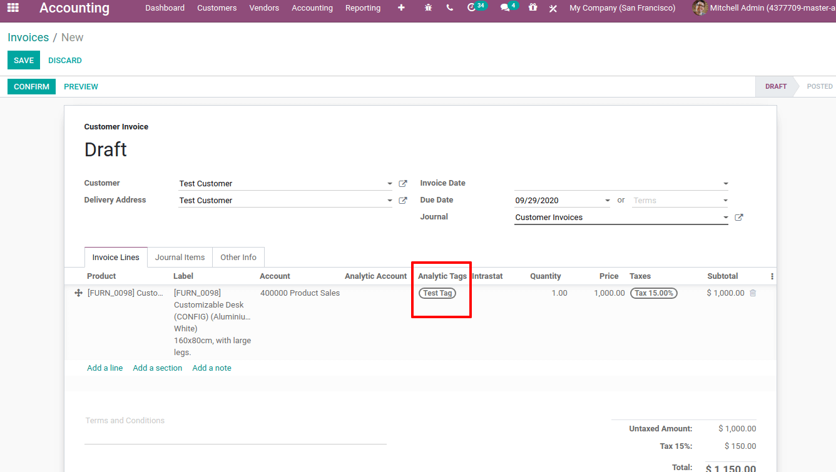The width and height of the screenshot is (836, 472).
Task: Open external link for Journal field
Action: pos(739,218)
